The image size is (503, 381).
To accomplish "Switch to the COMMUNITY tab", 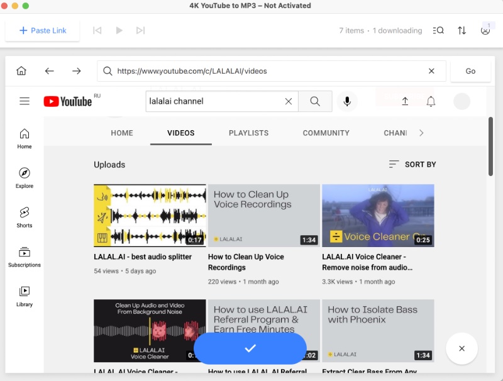I will click(326, 133).
